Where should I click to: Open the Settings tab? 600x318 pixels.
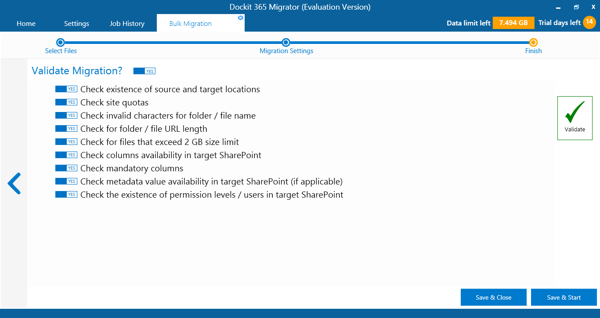pos(76,24)
